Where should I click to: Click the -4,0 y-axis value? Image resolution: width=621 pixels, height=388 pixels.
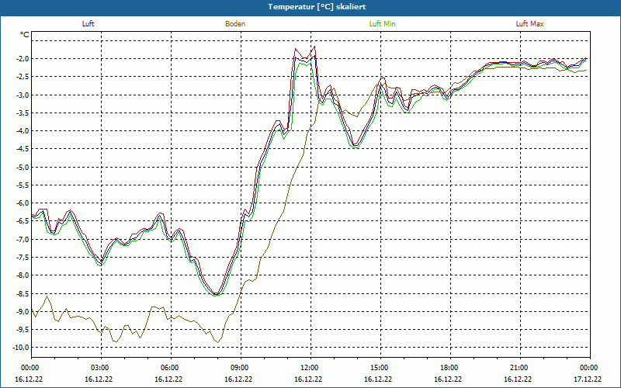(23, 131)
